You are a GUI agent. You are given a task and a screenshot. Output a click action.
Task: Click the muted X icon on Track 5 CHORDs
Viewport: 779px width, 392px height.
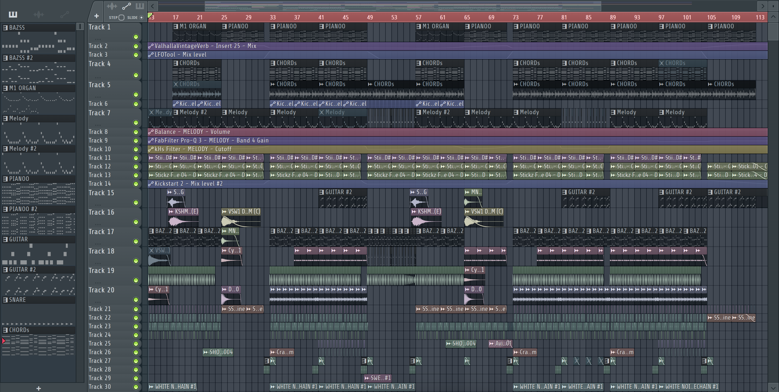pyautogui.click(x=176, y=84)
